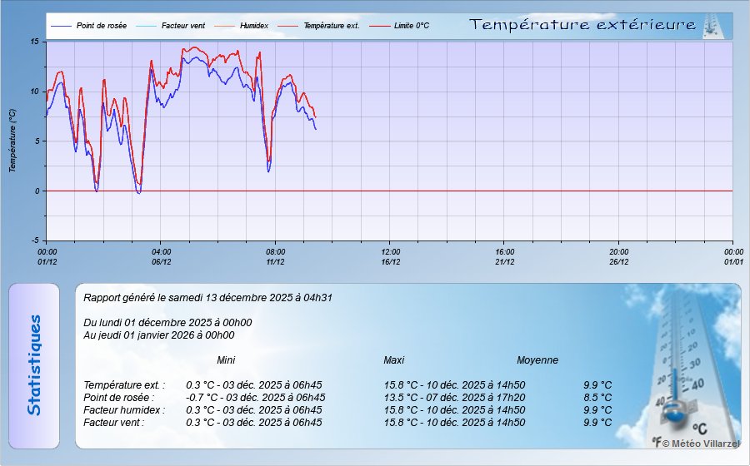This screenshot has height=466, width=750.
Task: Select the 16/12 date marker on x-axis
Action: 390,261
